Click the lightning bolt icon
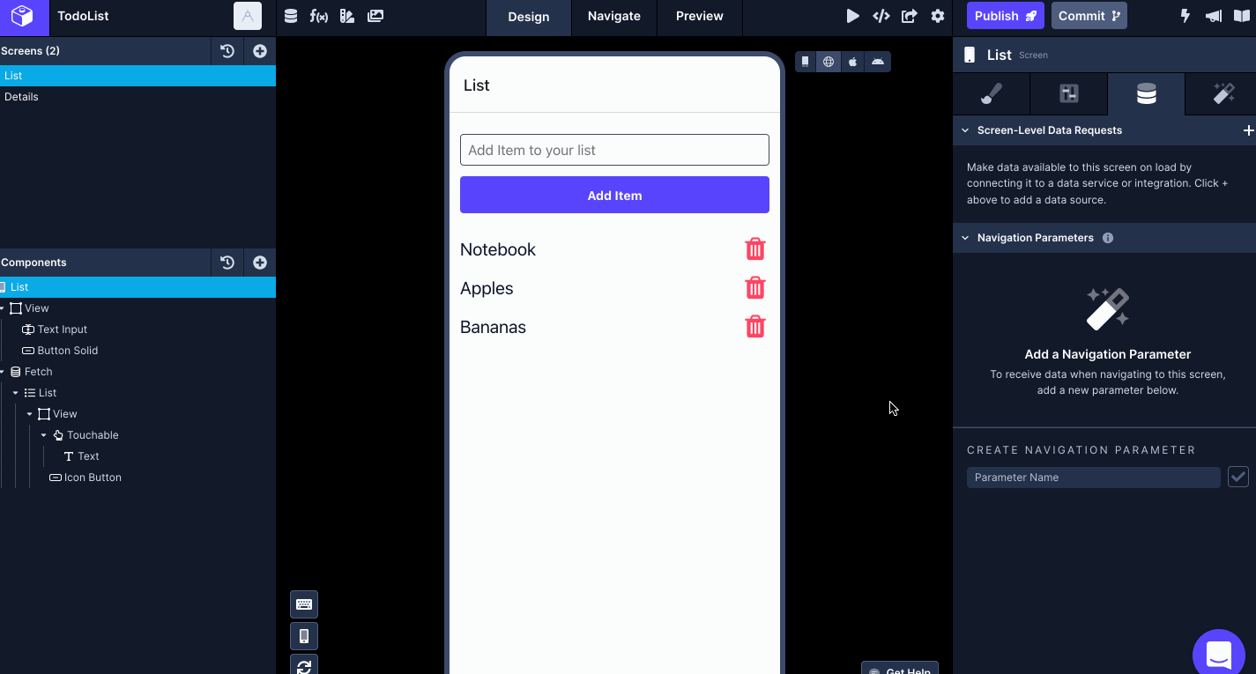The image size is (1256, 674). [1185, 16]
